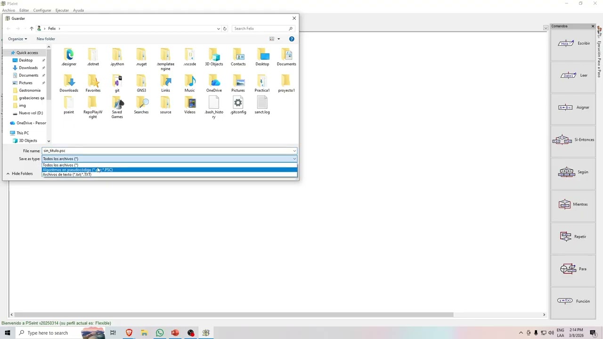Open the Music folder
The image size is (603, 339).
pyautogui.click(x=189, y=83)
